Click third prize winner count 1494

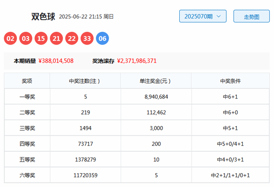85,128
